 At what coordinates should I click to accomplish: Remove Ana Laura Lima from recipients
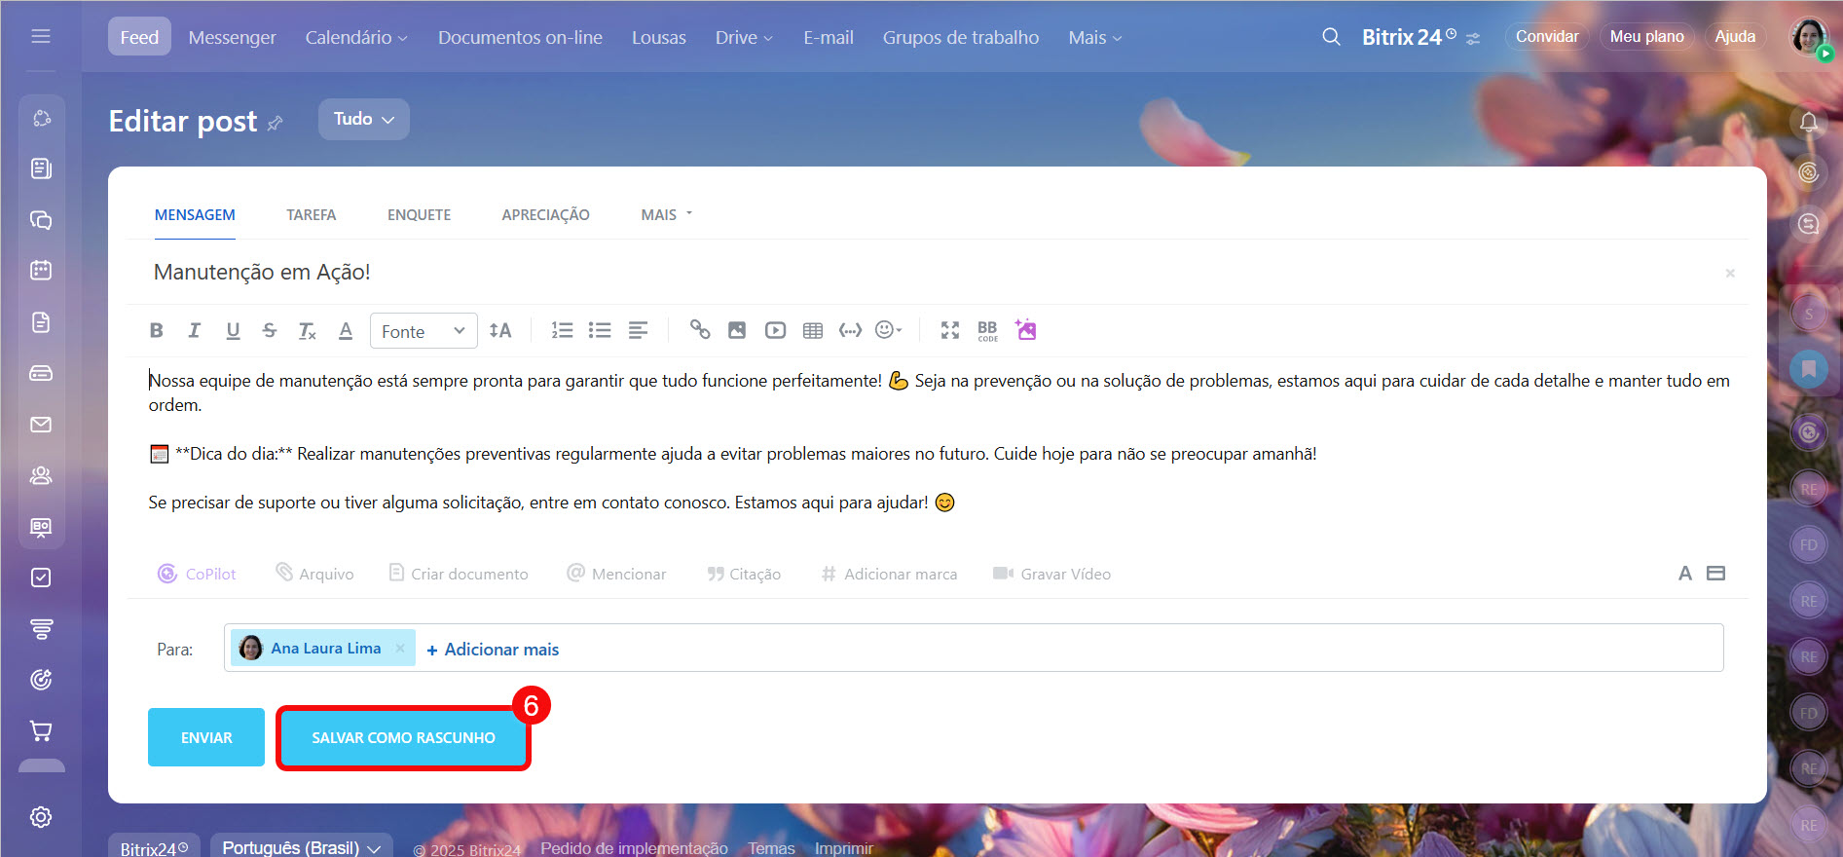pyautogui.click(x=400, y=649)
